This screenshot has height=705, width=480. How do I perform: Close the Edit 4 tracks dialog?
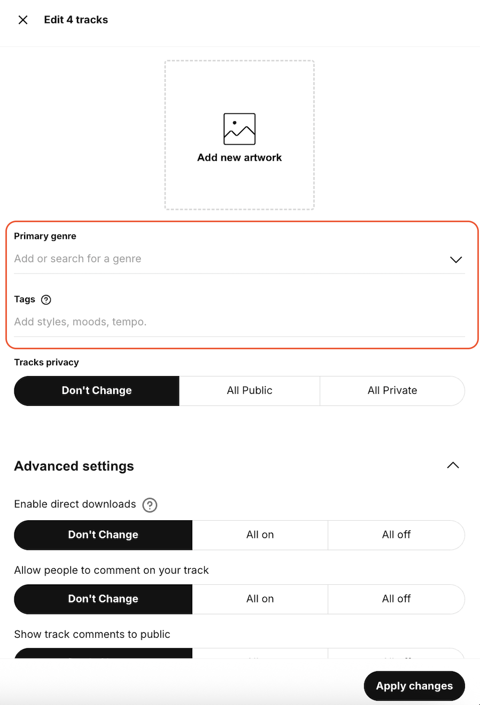pyautogui.click(x=23, y=20)
